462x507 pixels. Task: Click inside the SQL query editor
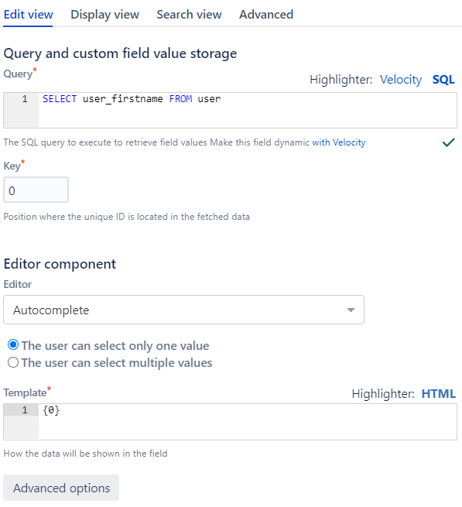(x=248, y=110)
